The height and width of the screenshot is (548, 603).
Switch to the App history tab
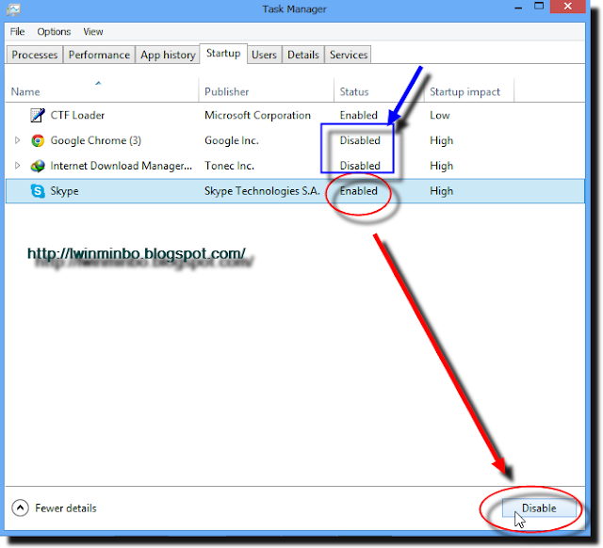pyautogui.click(x=168, y=55)
